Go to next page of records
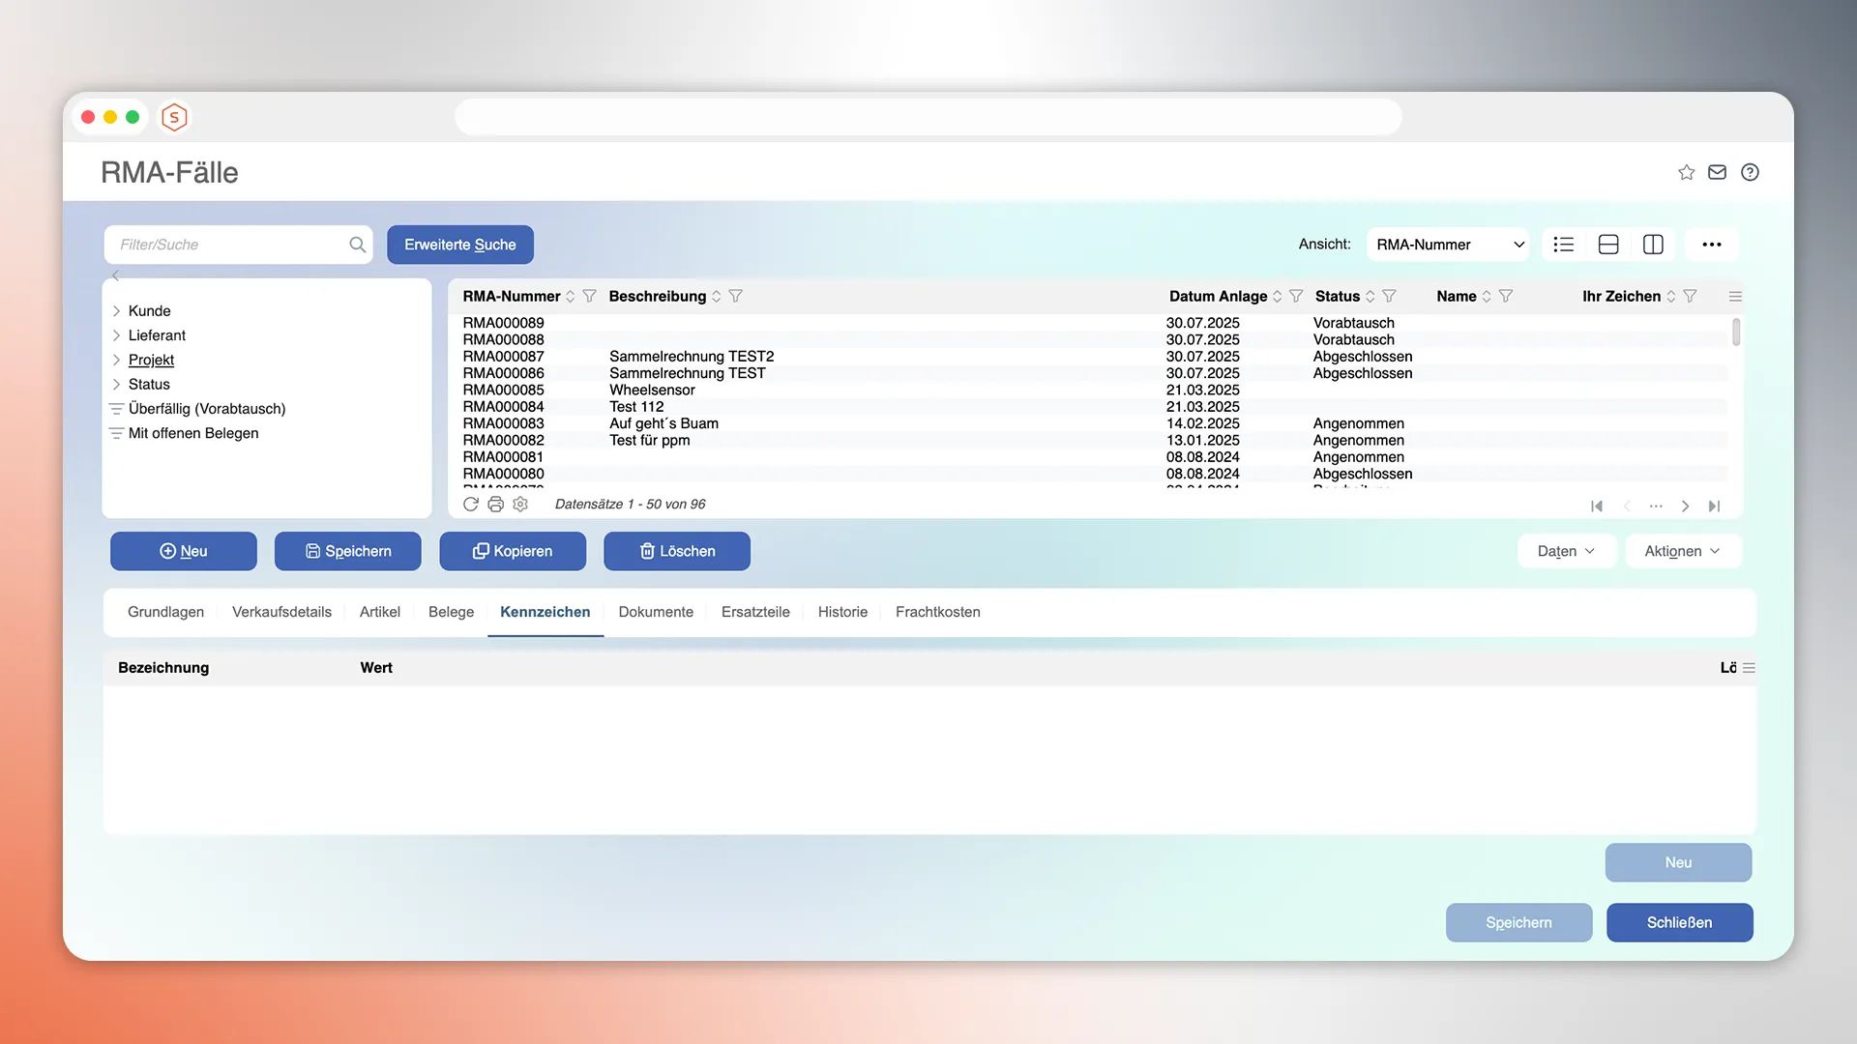 [1685, 506]
